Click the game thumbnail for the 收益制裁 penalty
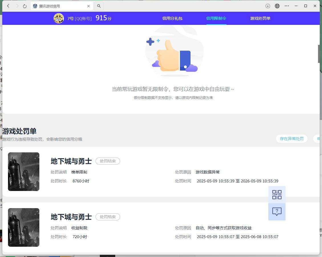The width and height of the screenshot is (322, 257). 24,227
